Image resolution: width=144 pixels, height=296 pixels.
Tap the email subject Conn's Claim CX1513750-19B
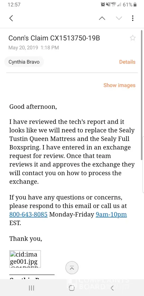pos(54,38)
